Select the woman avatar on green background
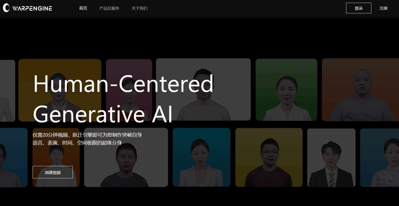399x206 pixels. (286, 90)
